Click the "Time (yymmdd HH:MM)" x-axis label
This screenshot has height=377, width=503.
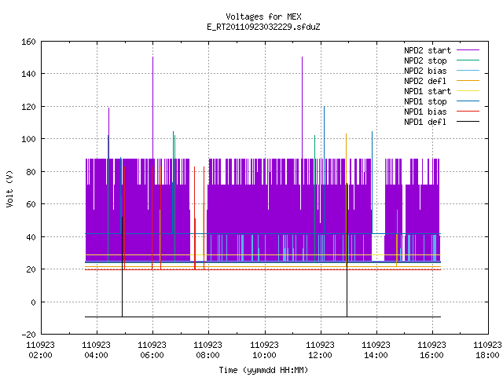(x=263, y=370)
